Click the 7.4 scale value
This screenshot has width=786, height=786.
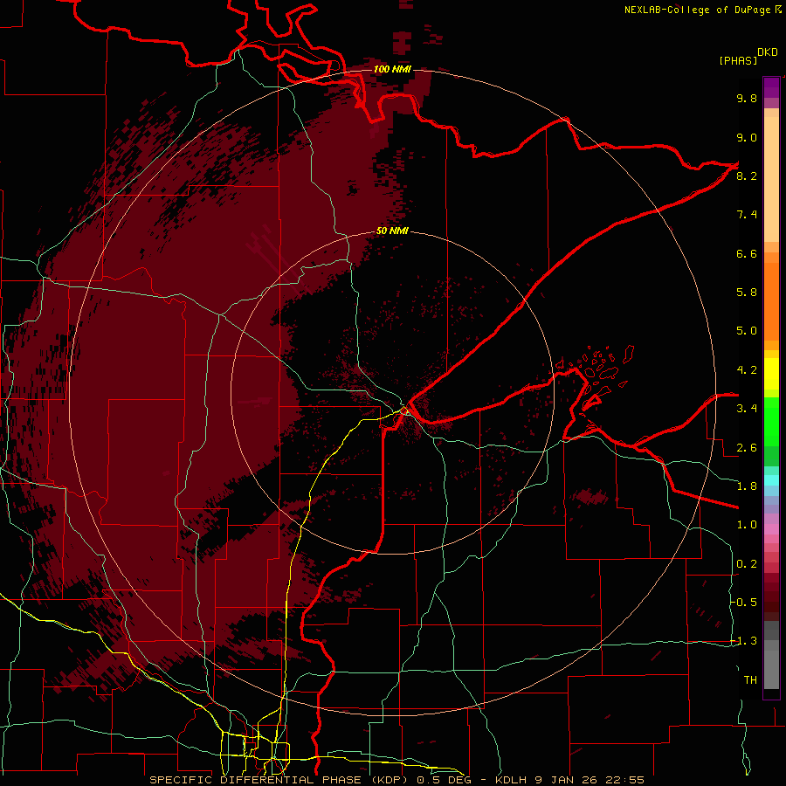point(747,215)
